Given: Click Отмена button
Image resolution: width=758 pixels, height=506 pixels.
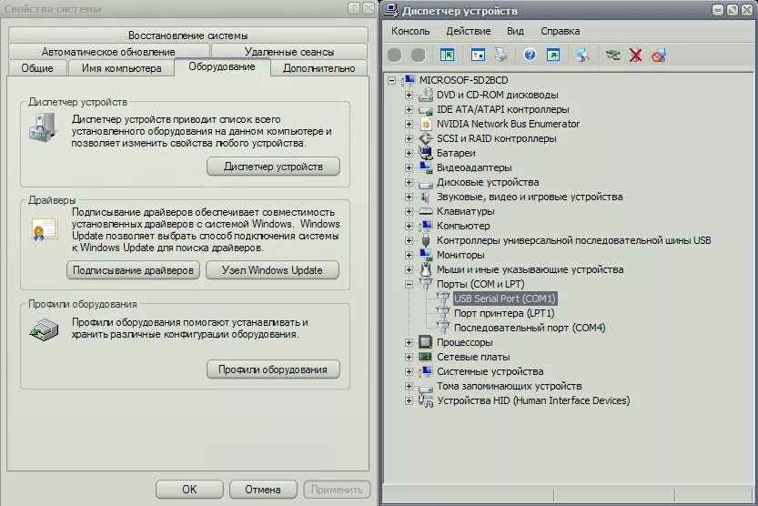Looking at the screenshot, I should [263, 490].
